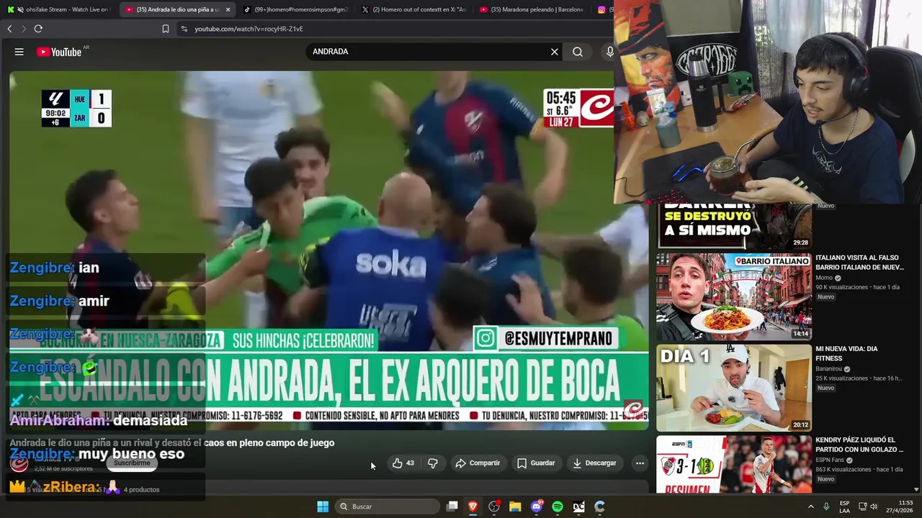This screenshot has width=922, height=518.
Task: Open Spotify from the taskbar
Action: coord(558,506)
